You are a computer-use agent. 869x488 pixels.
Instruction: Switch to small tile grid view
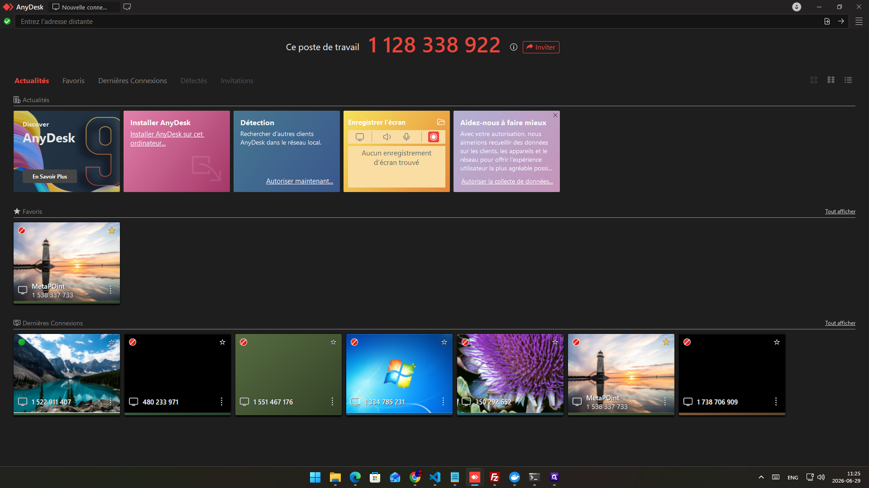[831, 80]
